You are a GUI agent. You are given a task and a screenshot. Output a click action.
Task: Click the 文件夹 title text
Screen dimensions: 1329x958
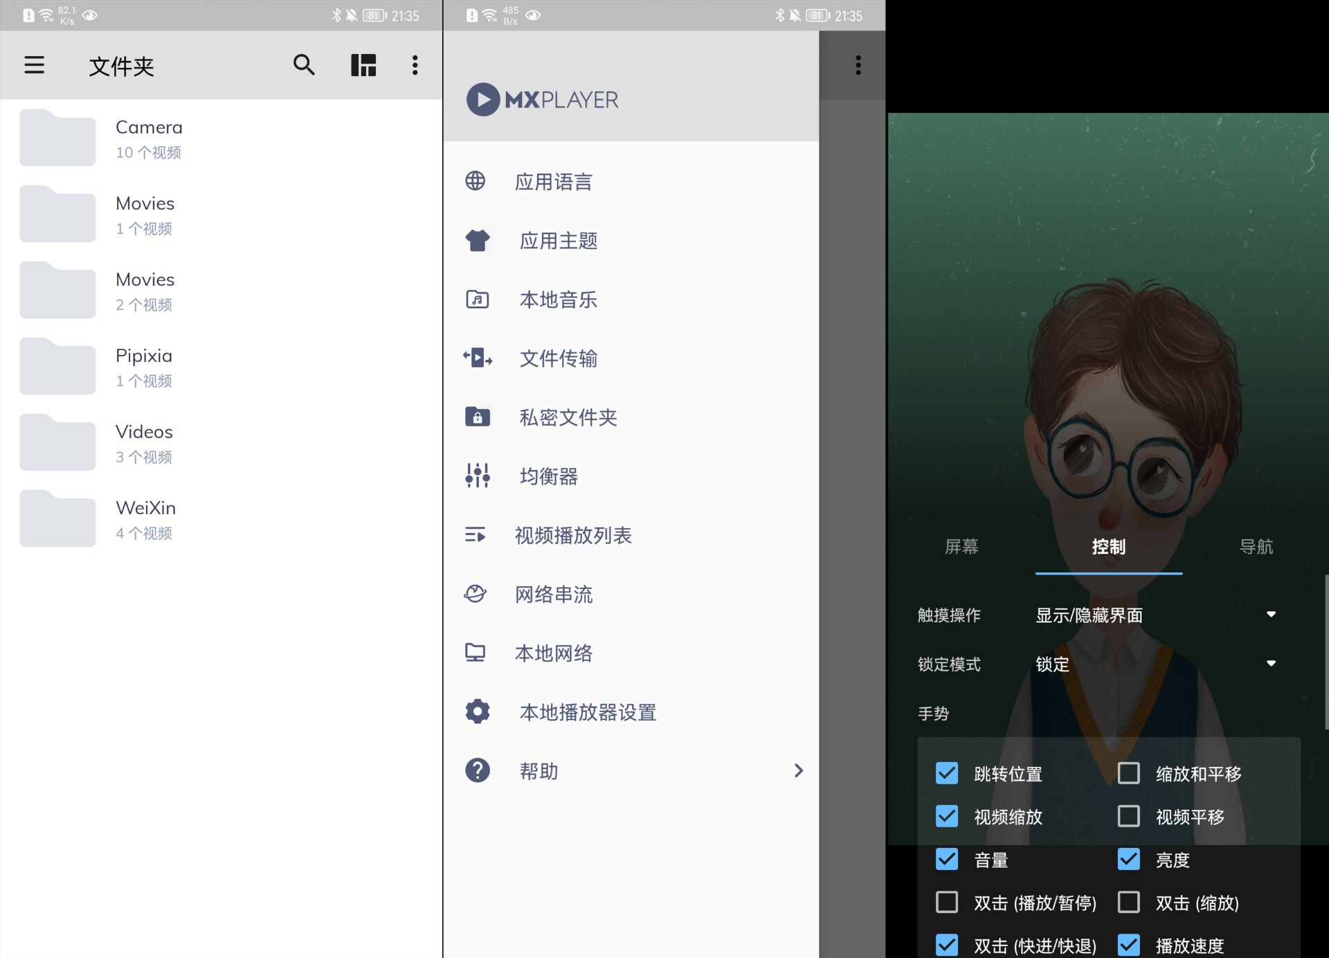coord(121,66)
